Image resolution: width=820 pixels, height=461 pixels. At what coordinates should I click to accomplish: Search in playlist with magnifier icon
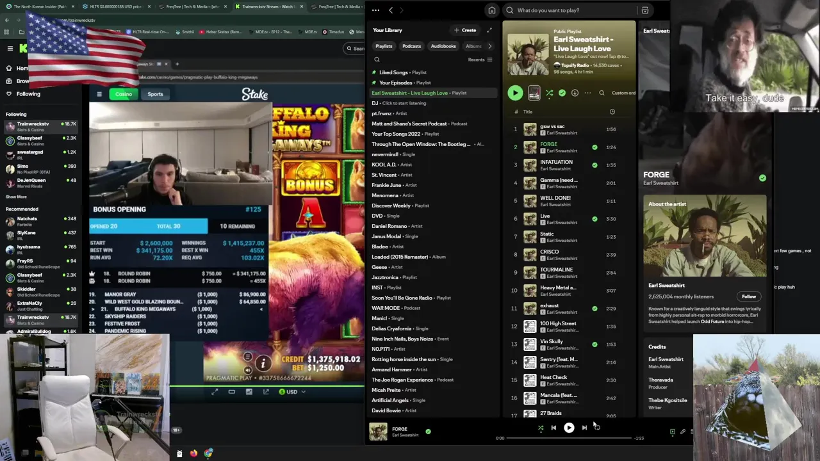pos(602,93)
